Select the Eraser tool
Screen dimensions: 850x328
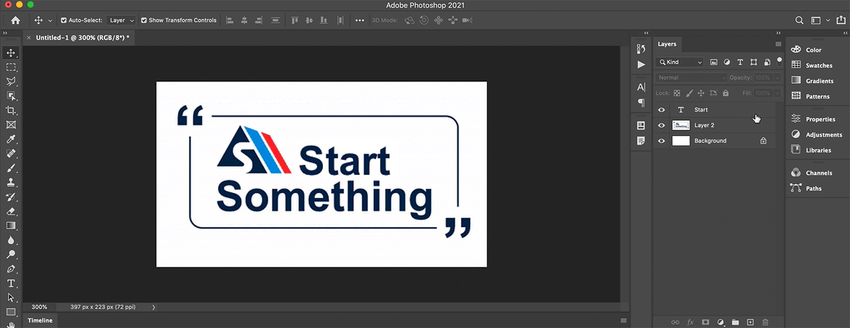coord(11,212)
